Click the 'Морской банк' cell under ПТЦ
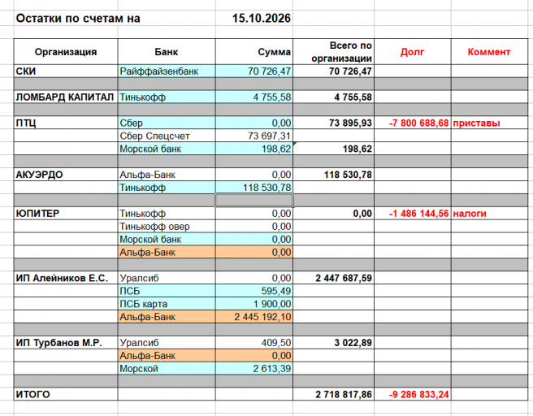 167,149
